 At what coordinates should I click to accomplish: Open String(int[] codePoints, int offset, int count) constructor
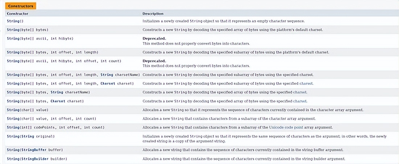[13, 127]
